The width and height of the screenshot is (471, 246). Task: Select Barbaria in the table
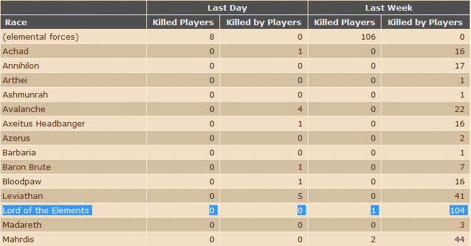[x=19, y=152]
